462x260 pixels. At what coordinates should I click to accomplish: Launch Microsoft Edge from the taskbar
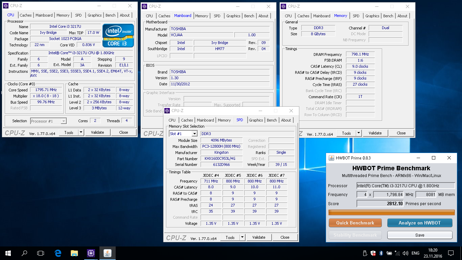58,253
